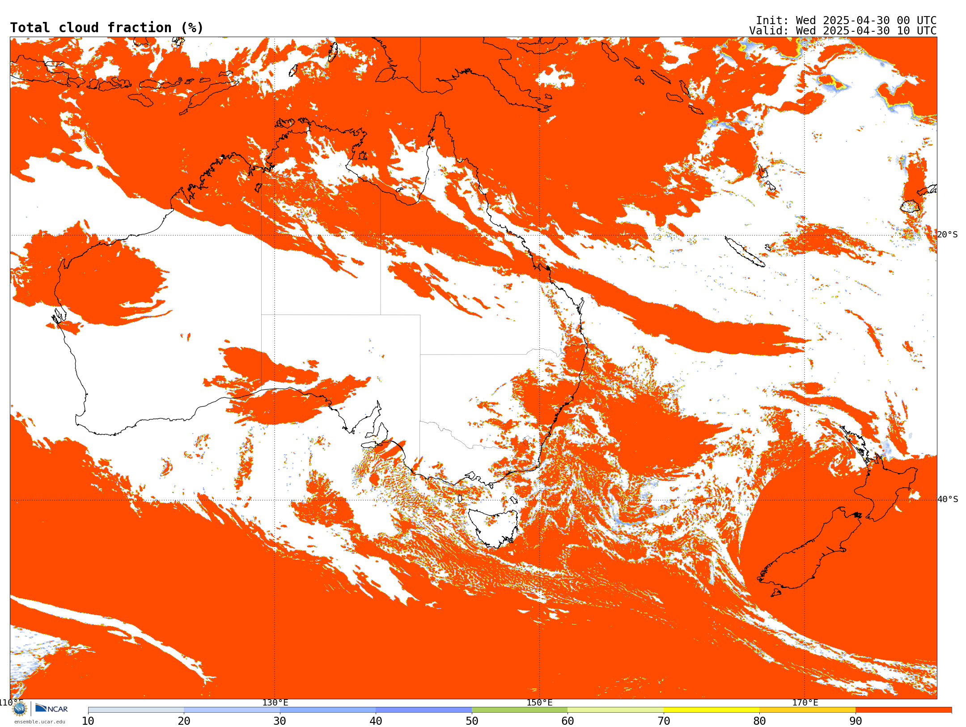Click the colorbar label 60
This screenshot has height=727, width=966.
pos(568,721)
